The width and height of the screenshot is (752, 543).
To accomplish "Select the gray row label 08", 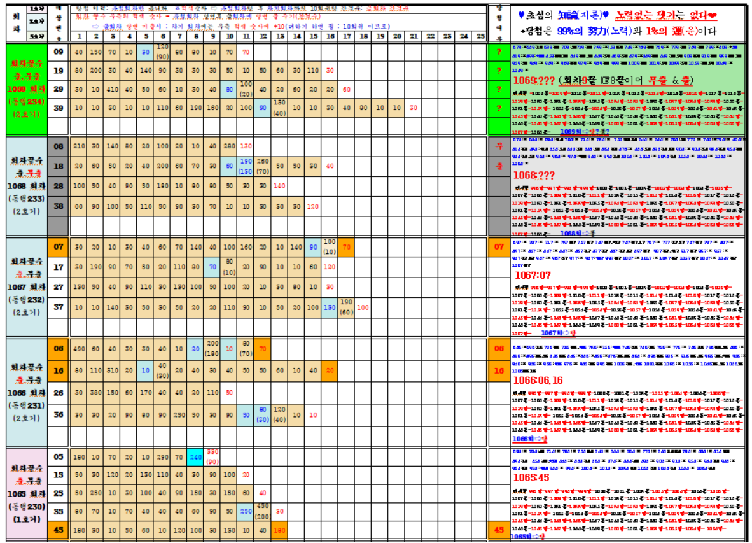I will coord(59,147).
